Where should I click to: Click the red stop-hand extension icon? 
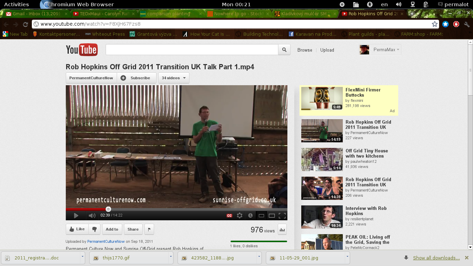pos(456,24)
